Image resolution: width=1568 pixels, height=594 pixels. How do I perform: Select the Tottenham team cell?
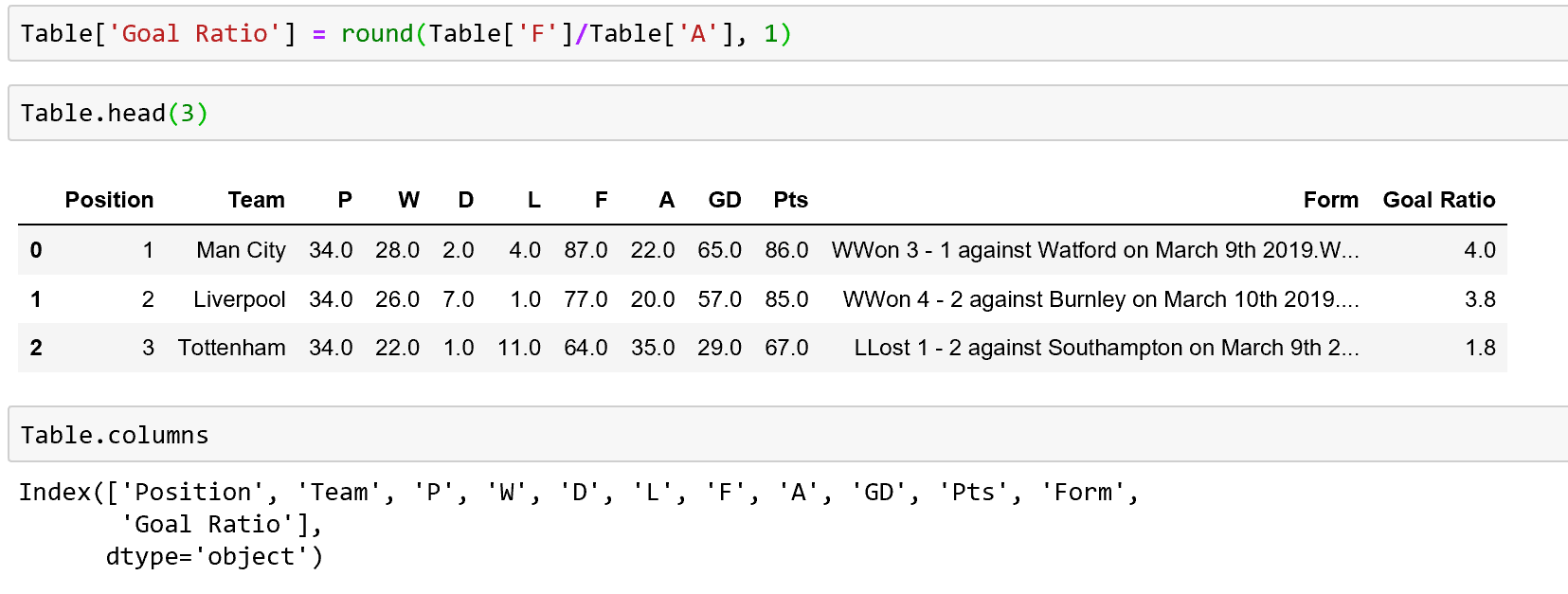click(231, 348)
